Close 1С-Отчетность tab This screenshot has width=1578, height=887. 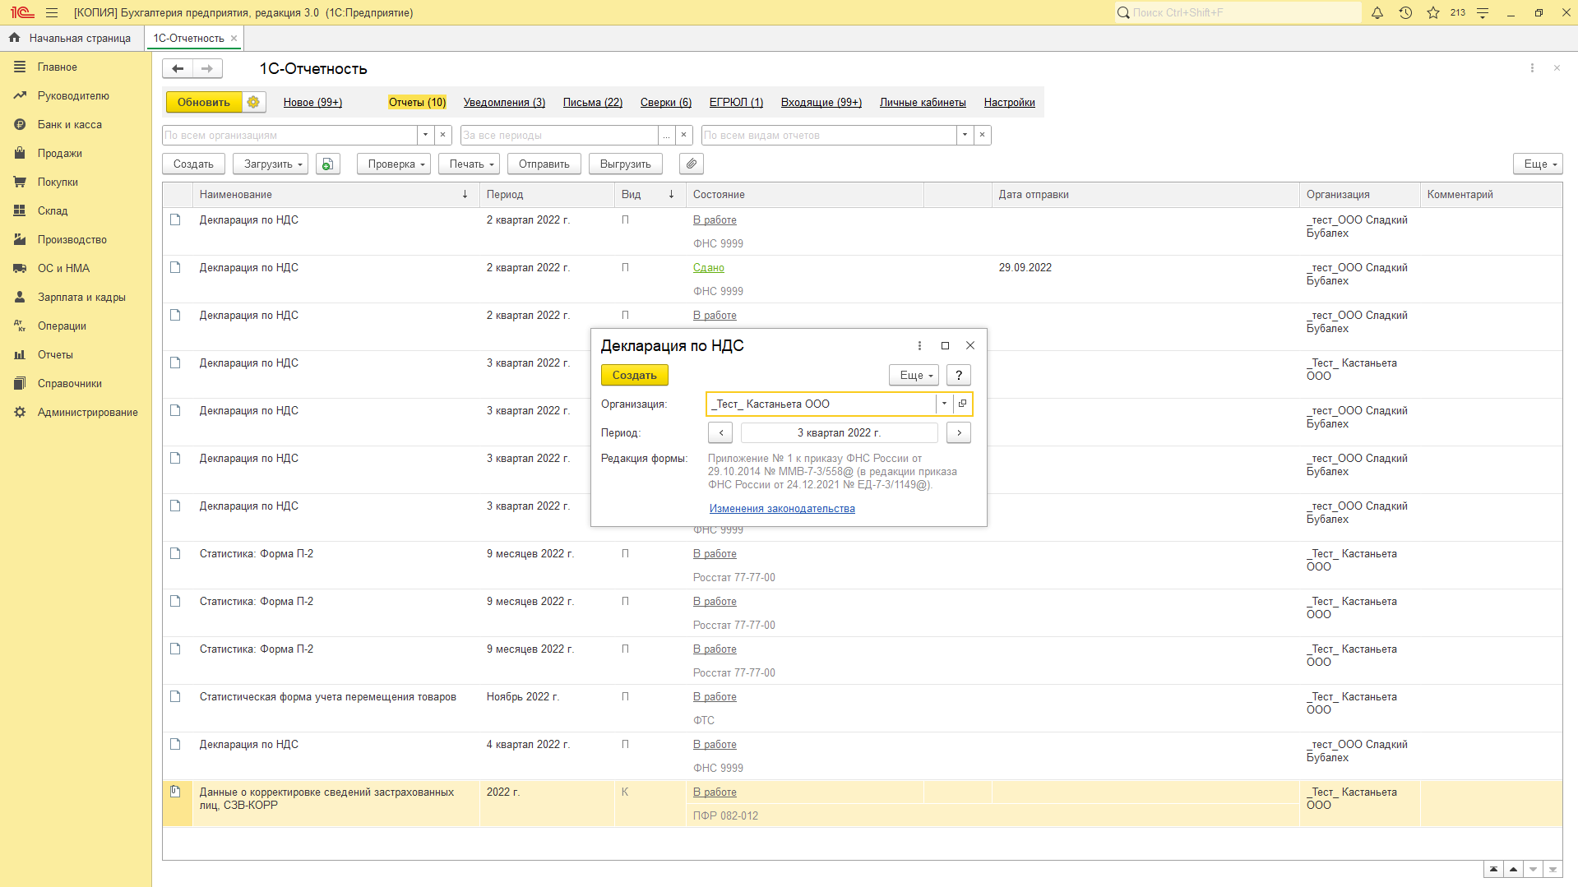(x=234, y=39)
